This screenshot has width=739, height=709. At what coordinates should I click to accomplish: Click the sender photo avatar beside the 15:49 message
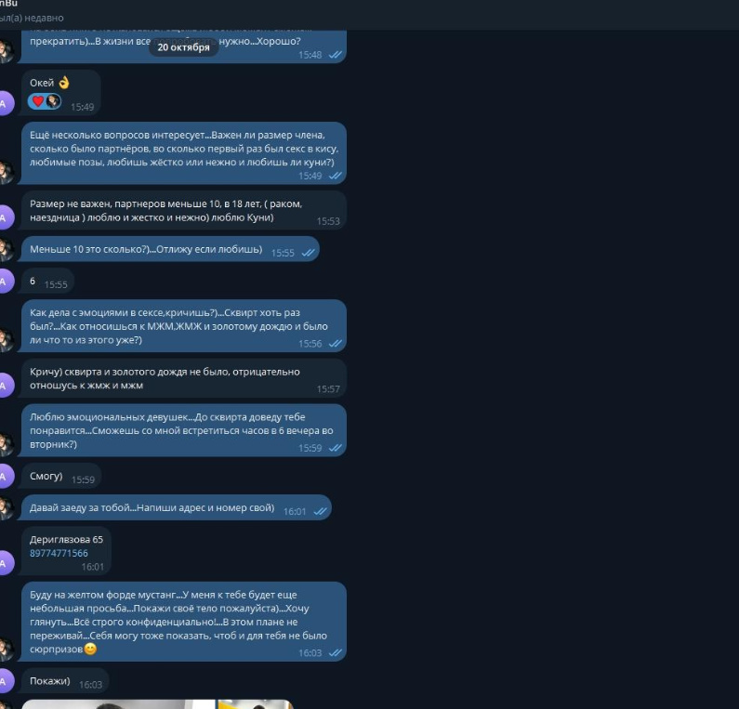pyautogui.click(x=6, y=173)
